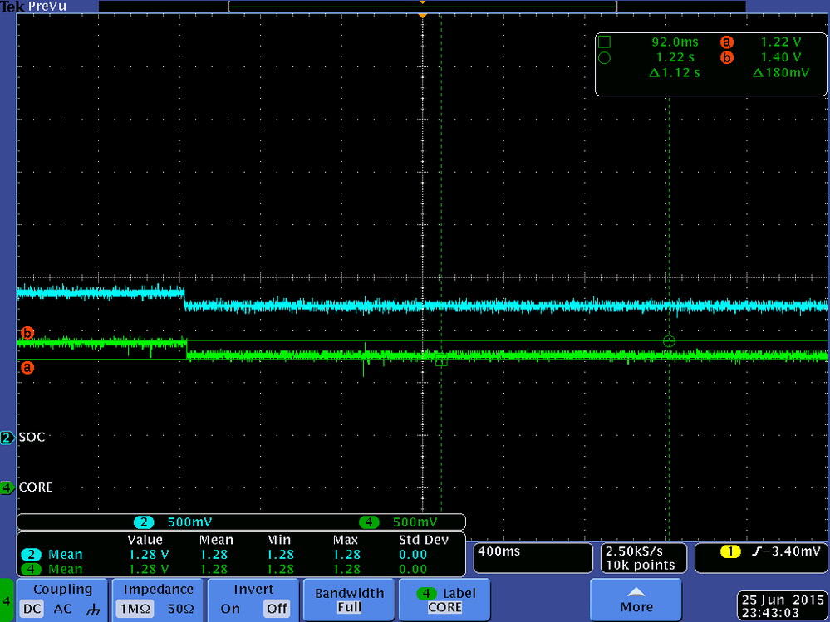Turn Invert On for channel 4
Viewport: 830px width, 622px height.
tap(230, 608)
